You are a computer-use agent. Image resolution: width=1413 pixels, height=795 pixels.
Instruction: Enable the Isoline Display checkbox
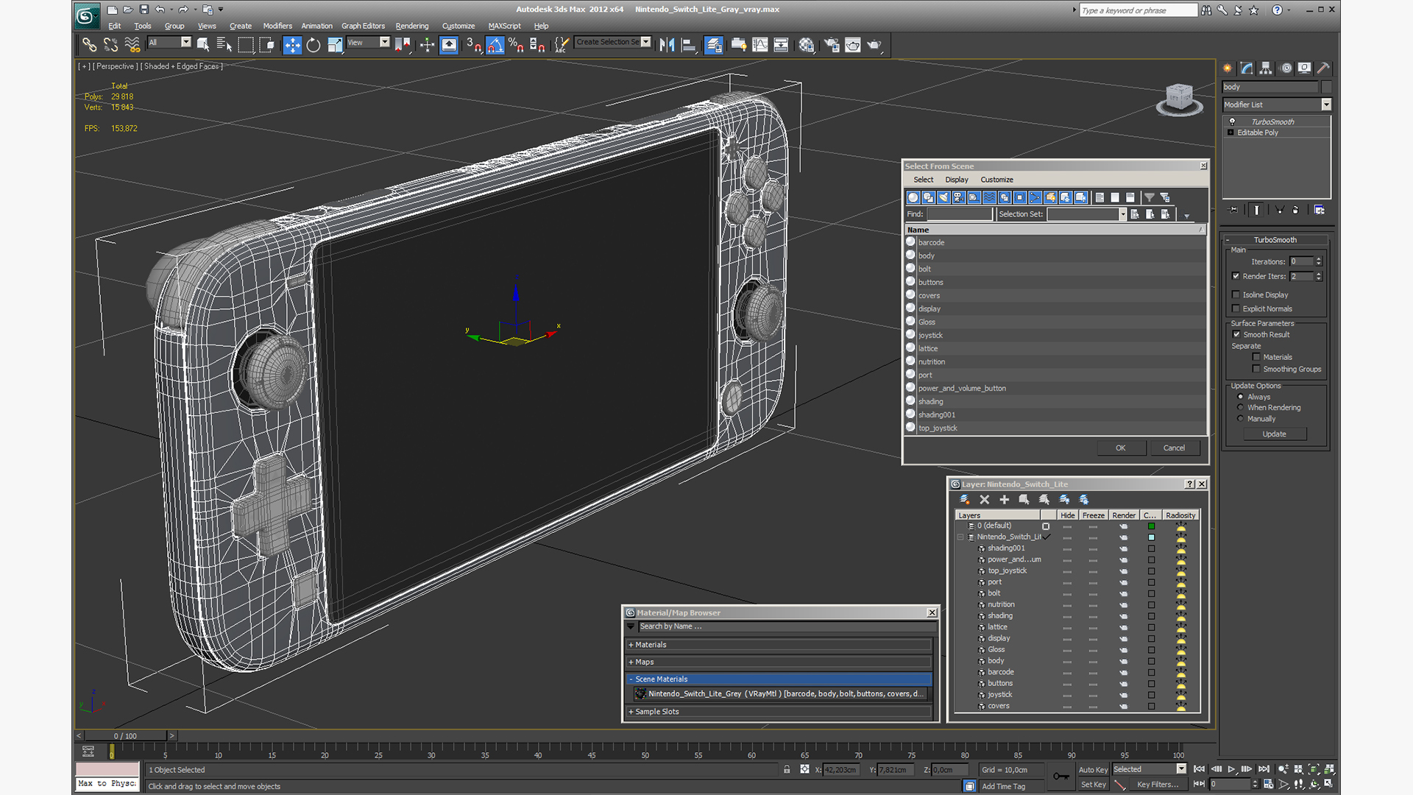[1236, 294]
